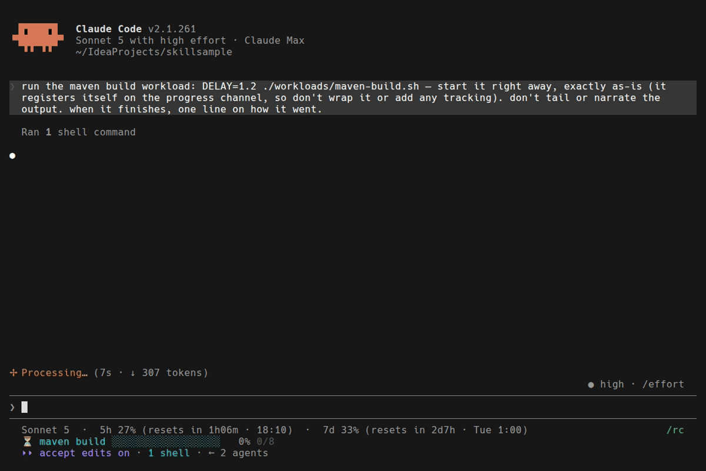Click the hourglass icon beside maven build

point(27,442)
